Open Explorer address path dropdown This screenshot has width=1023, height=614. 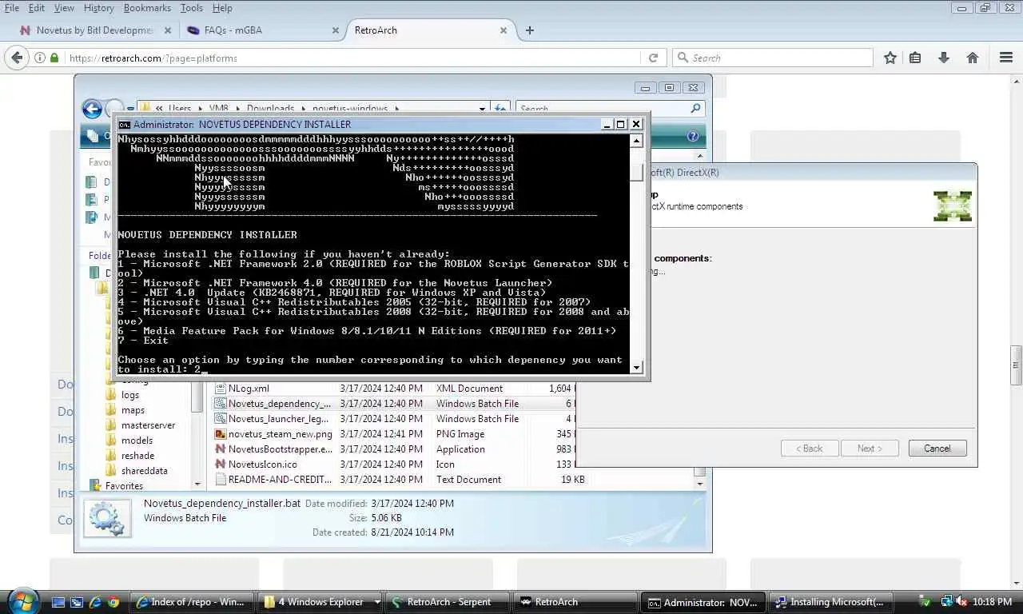point(482,109)
